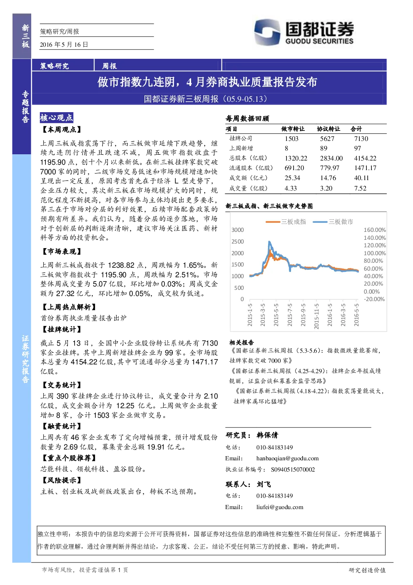Image resolution: width=413 pixels, height=585 pixels.
Task: Click email liufei@guodu.com
Action: pyautogui.click(x=280, y=507)
